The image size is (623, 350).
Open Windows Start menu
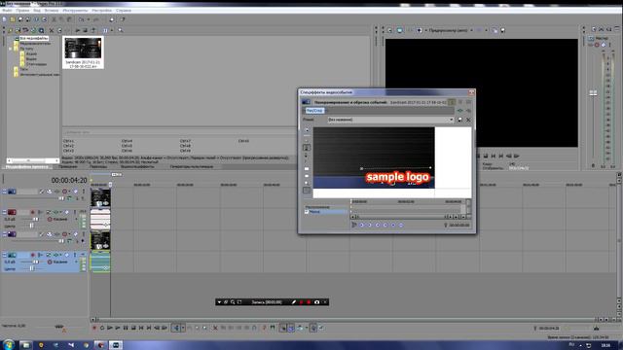click(x=9, y=344)
